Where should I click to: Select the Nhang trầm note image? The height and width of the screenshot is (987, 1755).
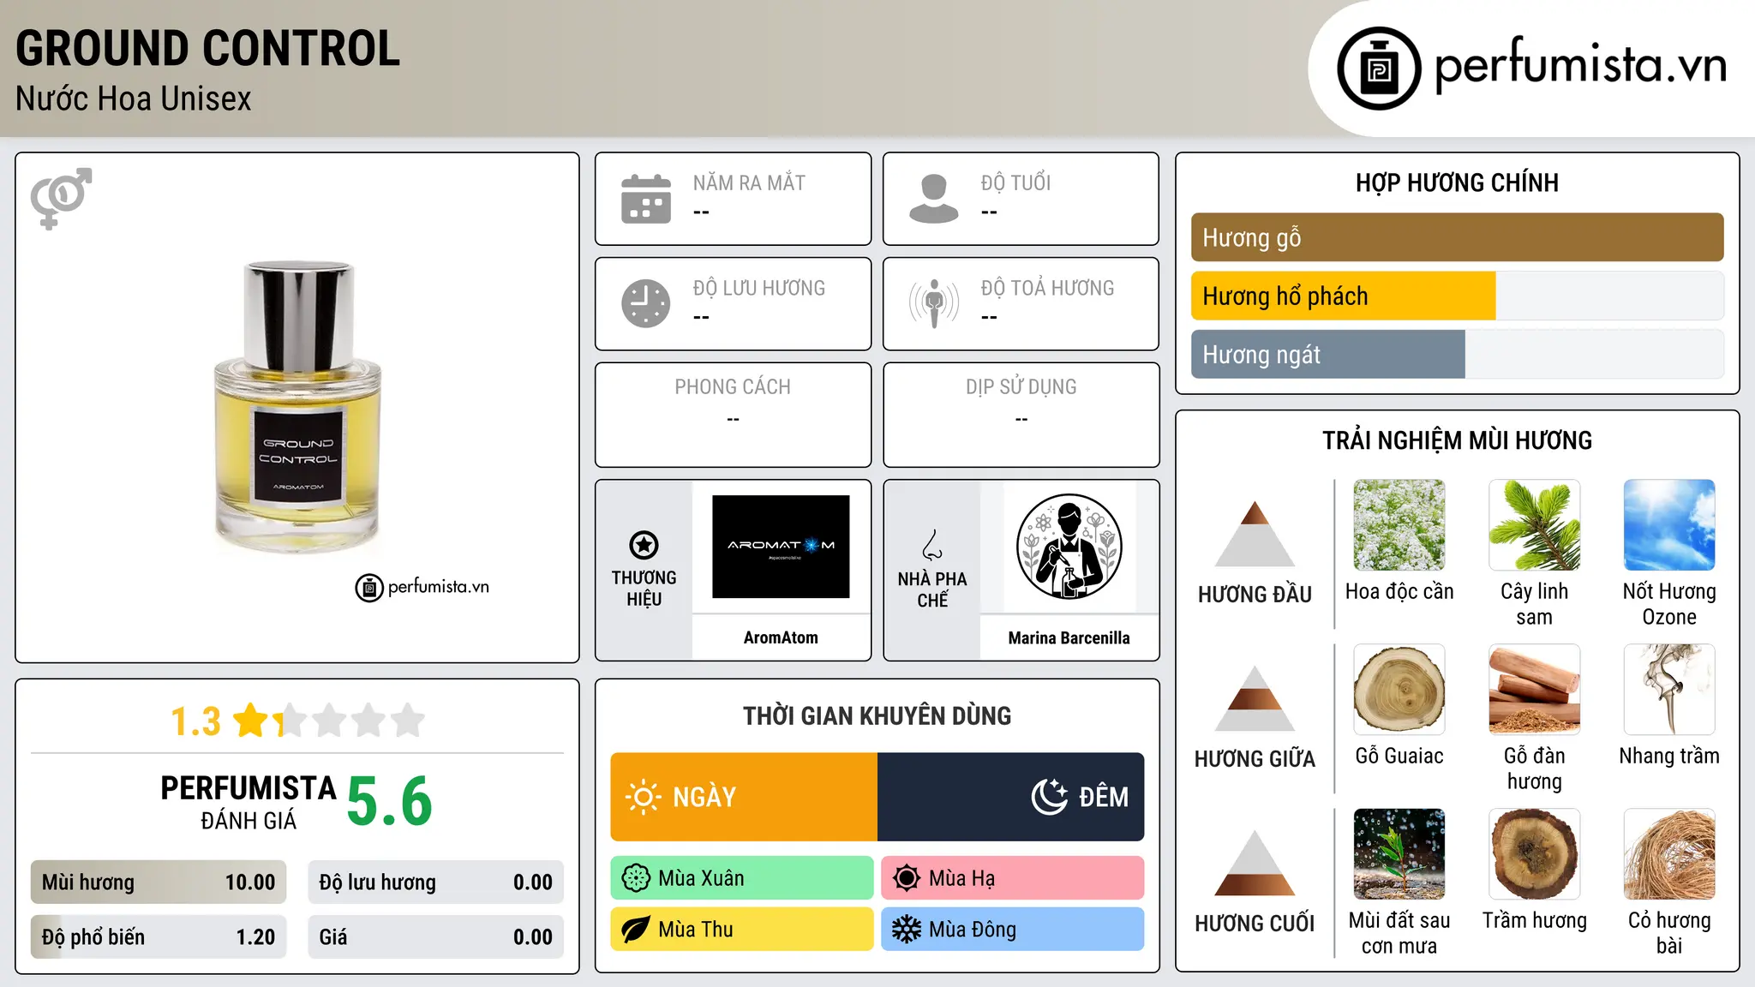point(1669,690)
